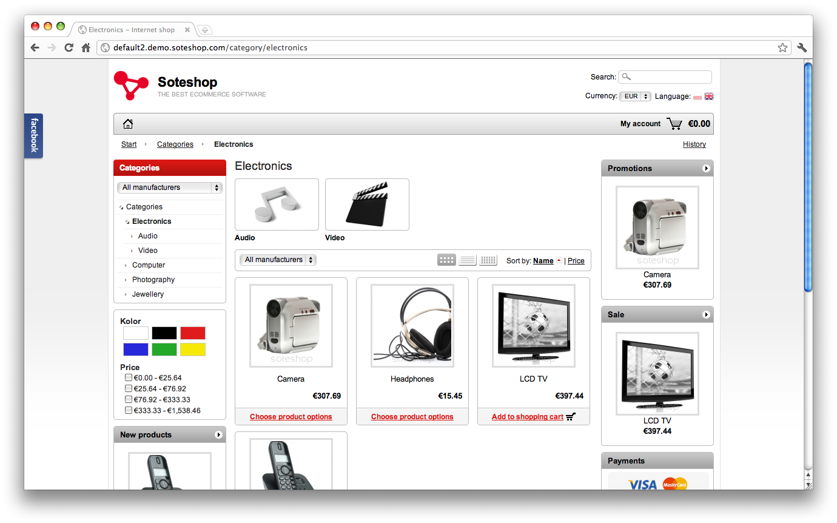Open the All manufacturers dropdown in the sidebar
The image size is (837, 523).
pyautogui.click(x=169, y=187)
